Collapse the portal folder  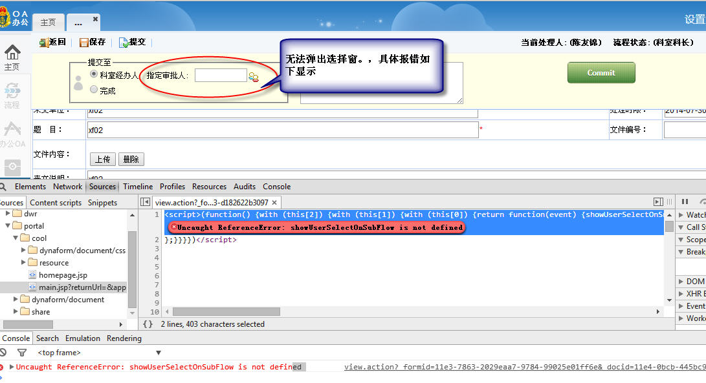click(8, 225)
